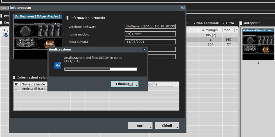275x137 pixels.
Task: Click the versione software field
Action: pos(150,26)
